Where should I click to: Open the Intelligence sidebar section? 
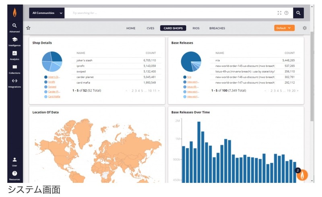pyautogui.click(x=14, y=41)
